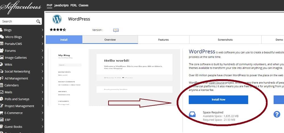Click the Mails envelope icon

pos(2,92)
